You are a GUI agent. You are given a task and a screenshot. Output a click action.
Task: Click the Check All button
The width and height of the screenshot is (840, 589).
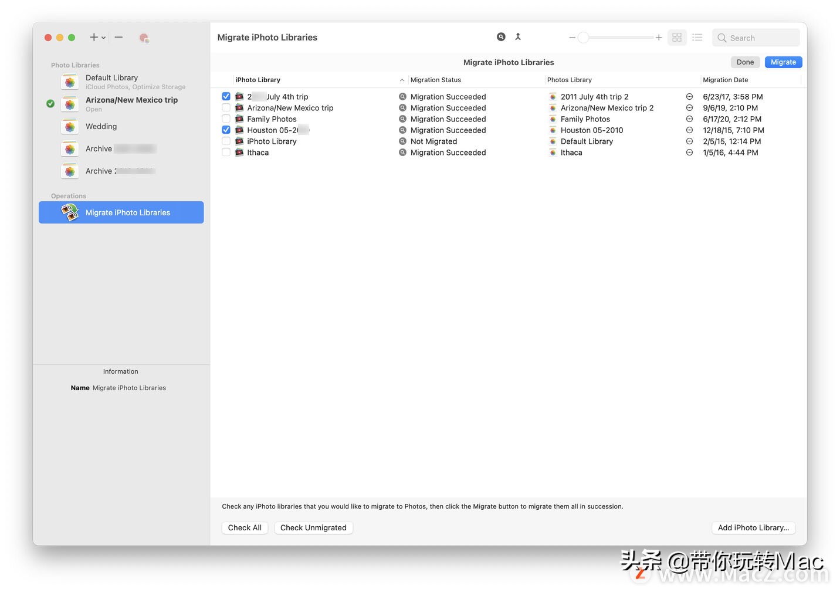245,527
